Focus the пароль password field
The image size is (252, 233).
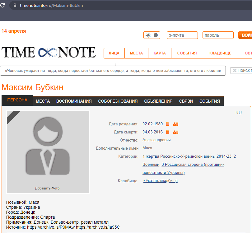[218, 35]
